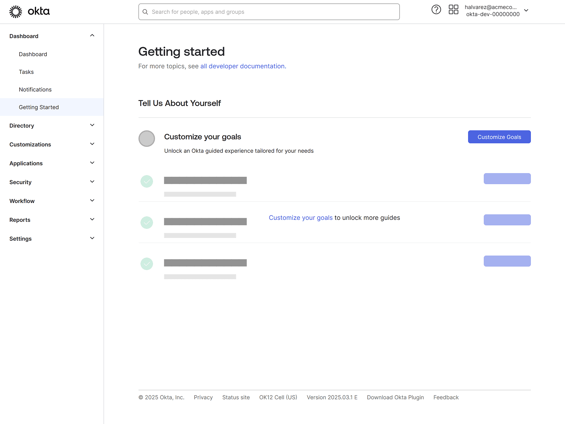Open the Feedback footer link
The width and height of the screenshot is (565, 424).
point(446,397)
